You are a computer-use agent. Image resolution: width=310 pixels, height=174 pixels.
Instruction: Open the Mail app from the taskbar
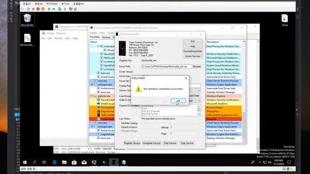tap(84, 162)
